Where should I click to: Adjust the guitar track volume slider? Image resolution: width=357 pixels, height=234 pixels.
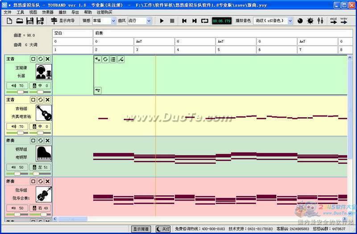click(x=20, y=133)
